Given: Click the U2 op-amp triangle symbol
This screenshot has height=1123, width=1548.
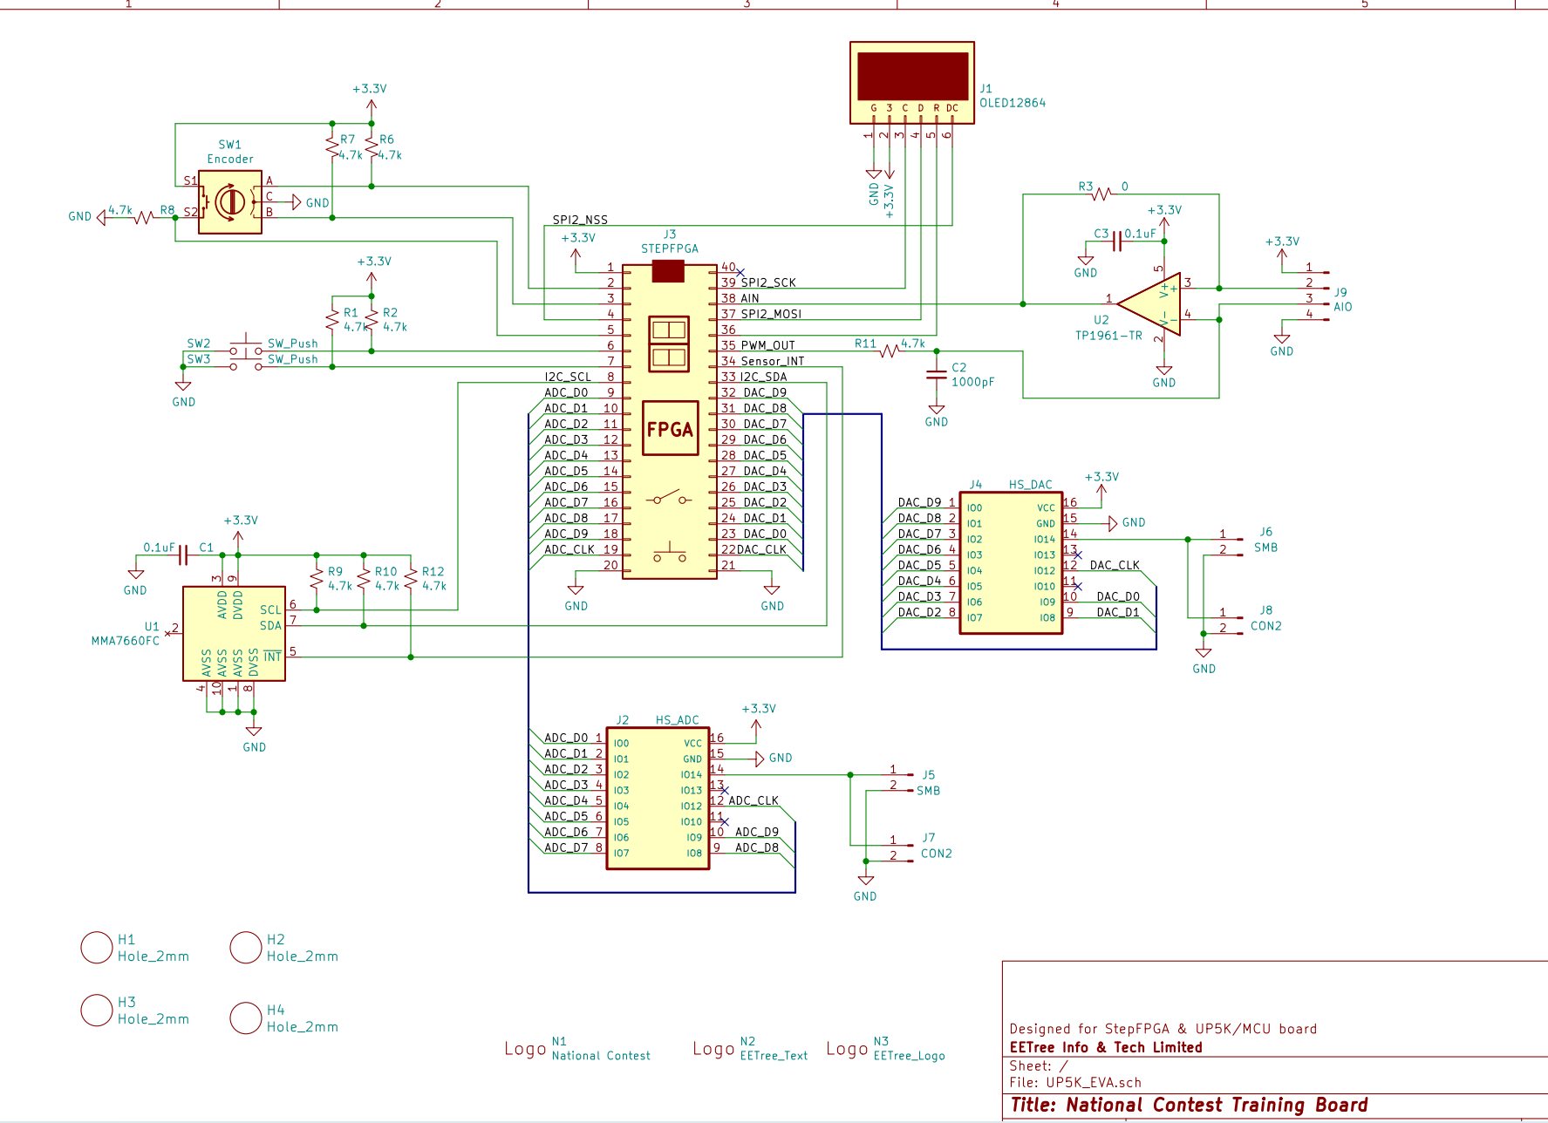Looking at the screenshot, I should coord(1149,303).
